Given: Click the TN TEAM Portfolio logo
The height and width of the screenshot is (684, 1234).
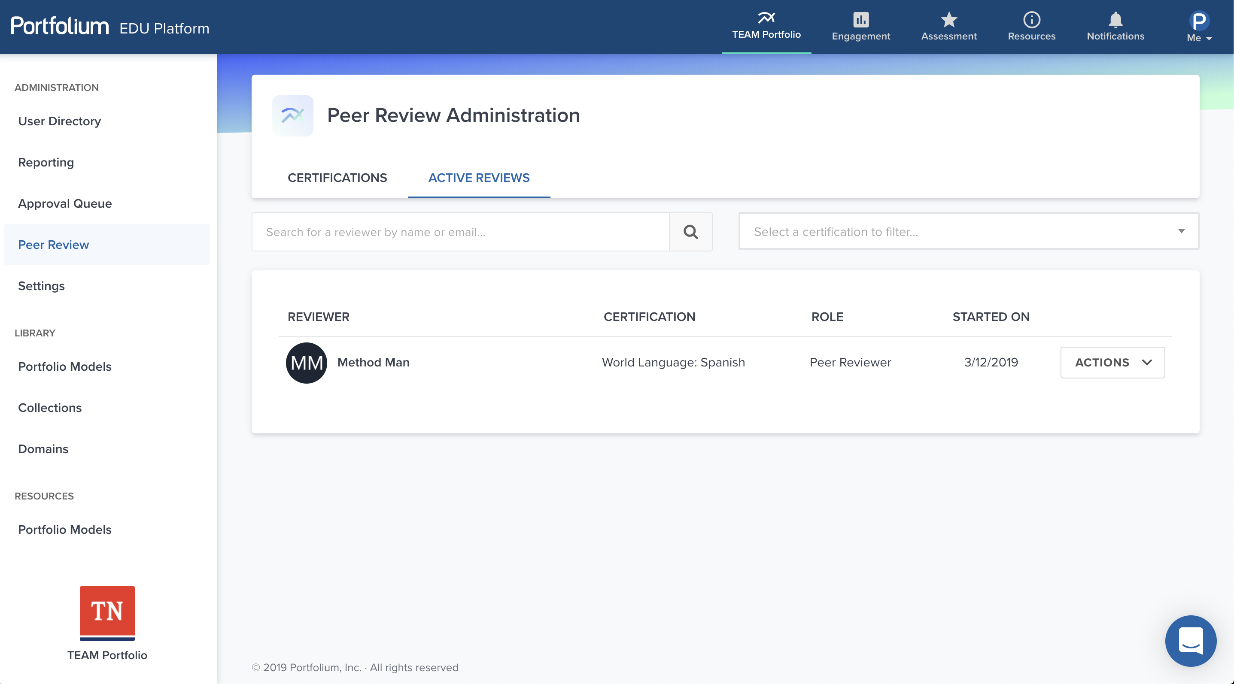Looking at the screenshot, I should (x=107, y=613).
